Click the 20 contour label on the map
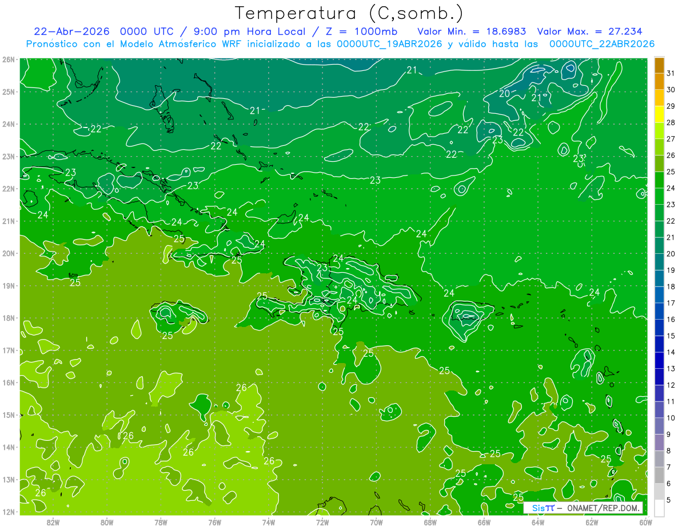Screen dimensions: 686x530 505,93
